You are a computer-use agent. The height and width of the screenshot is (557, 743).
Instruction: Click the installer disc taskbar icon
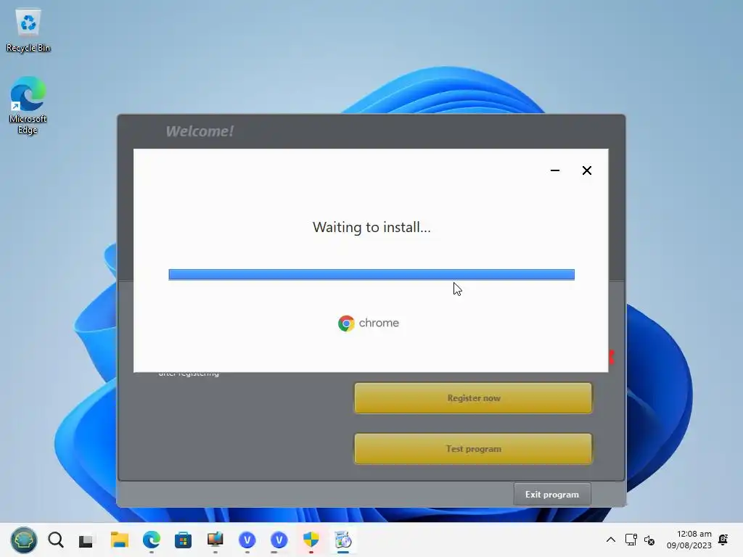tap(343, 540)
